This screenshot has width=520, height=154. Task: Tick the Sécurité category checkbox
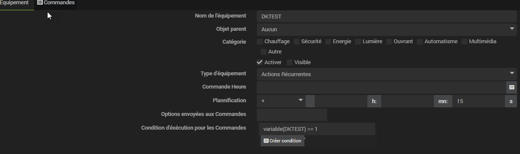point(296,41)
